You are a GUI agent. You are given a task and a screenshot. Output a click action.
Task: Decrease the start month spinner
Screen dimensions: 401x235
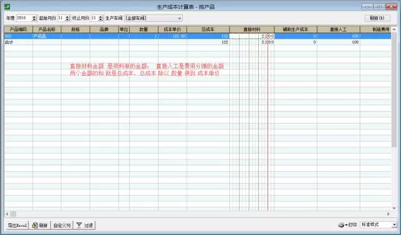(68, 19)
